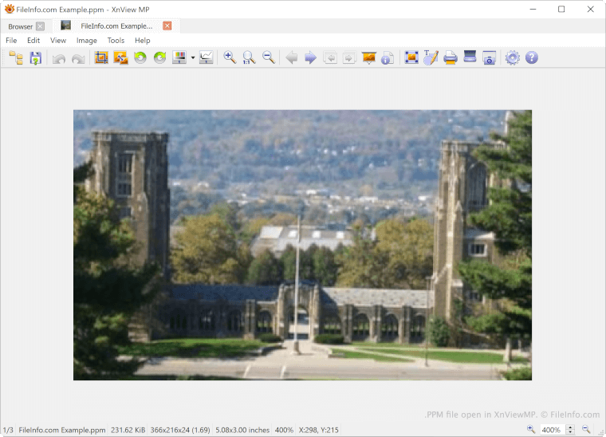Rotate the image clockwise
This screenshot has height=437, width=606.
pos(159,57)
